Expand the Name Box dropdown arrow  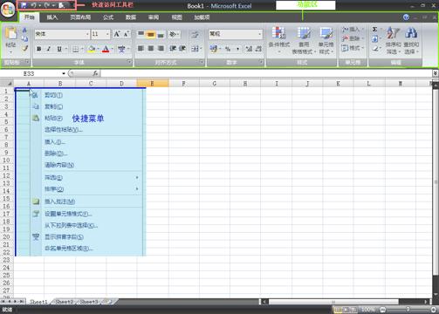(64, 73)
